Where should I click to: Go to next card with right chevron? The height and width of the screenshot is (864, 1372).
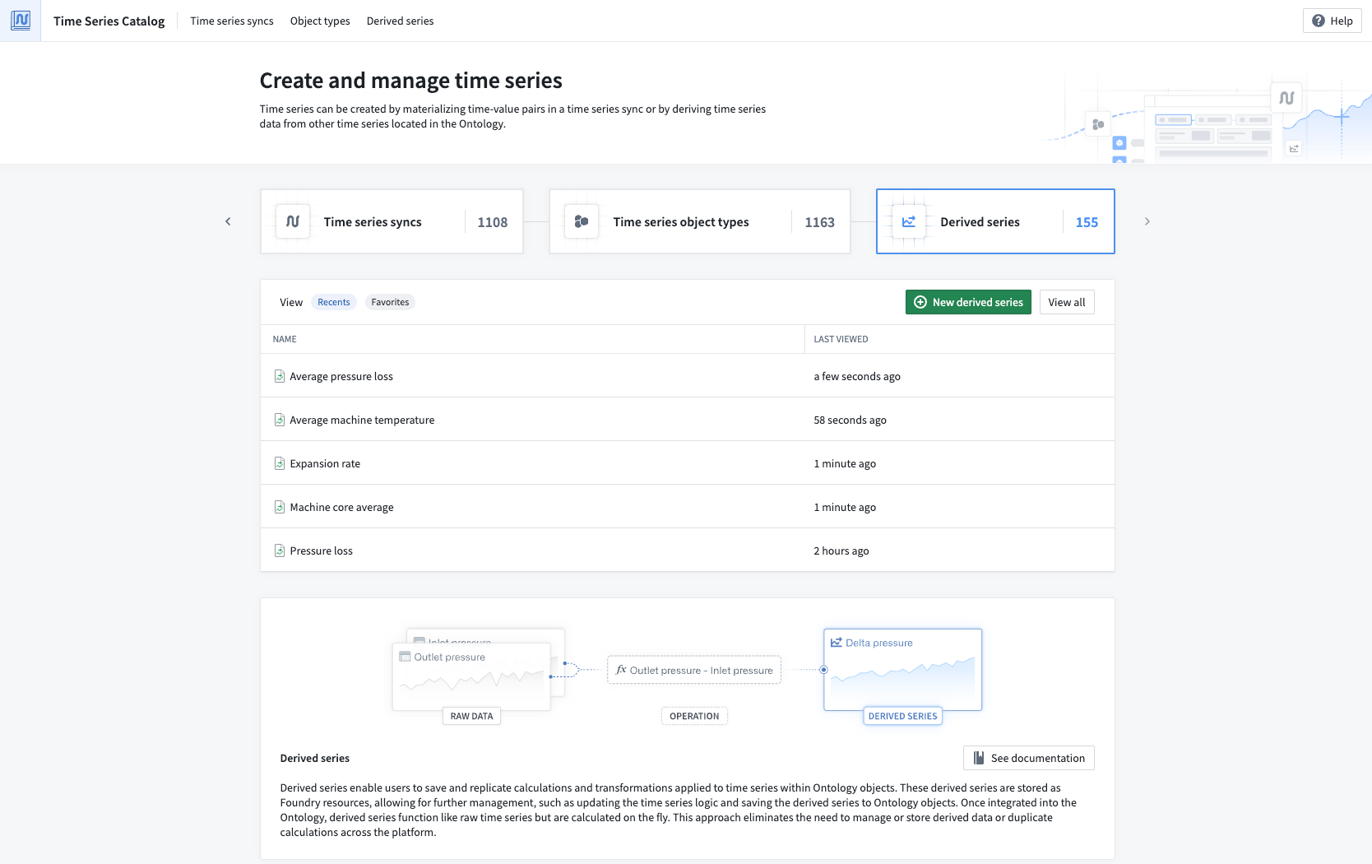coord(1147,221)
